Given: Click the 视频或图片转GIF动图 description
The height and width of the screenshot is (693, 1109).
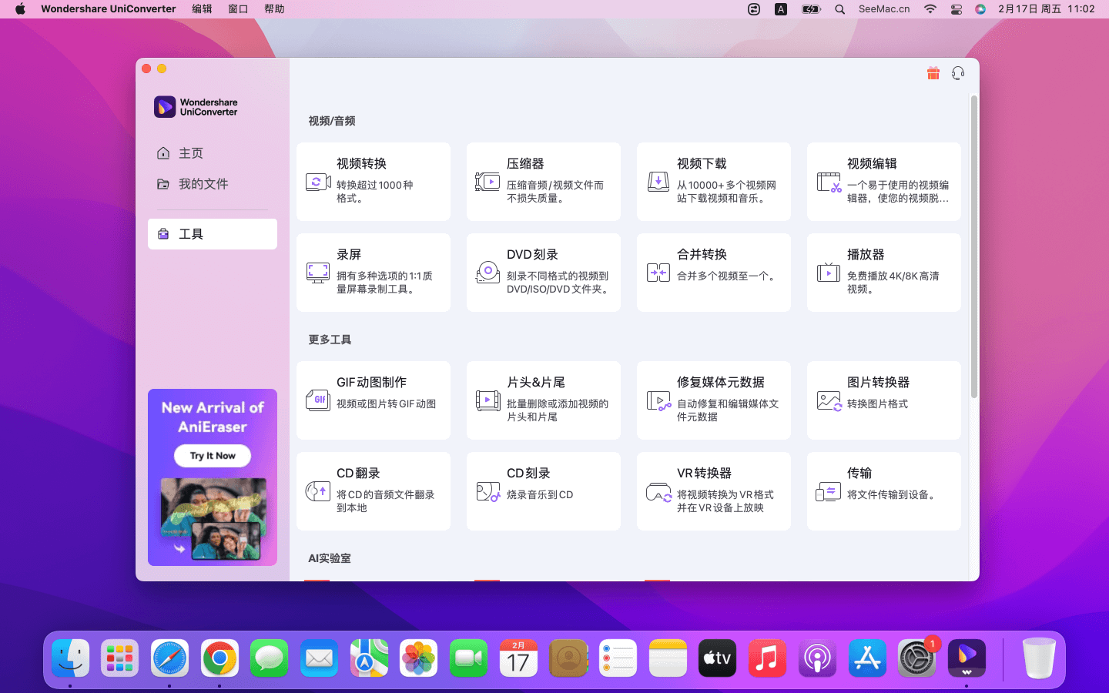Looking at the screenshot, I should 387,404.
